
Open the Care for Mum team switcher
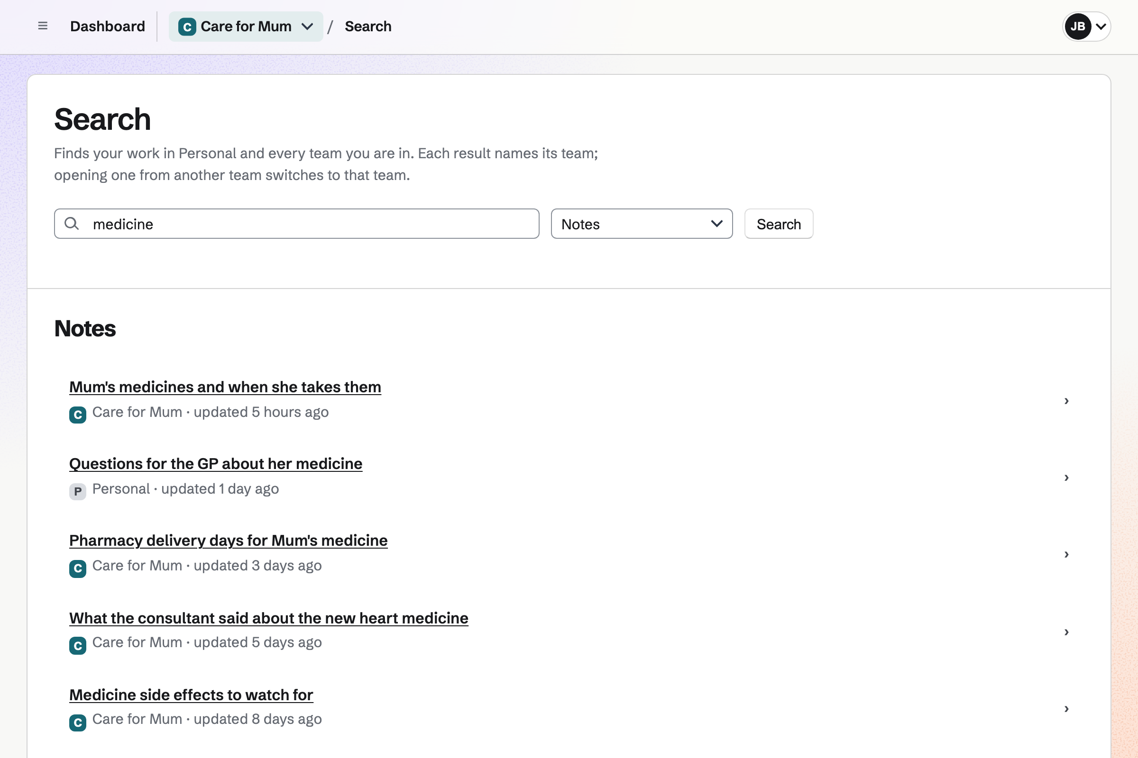[246, 27]
